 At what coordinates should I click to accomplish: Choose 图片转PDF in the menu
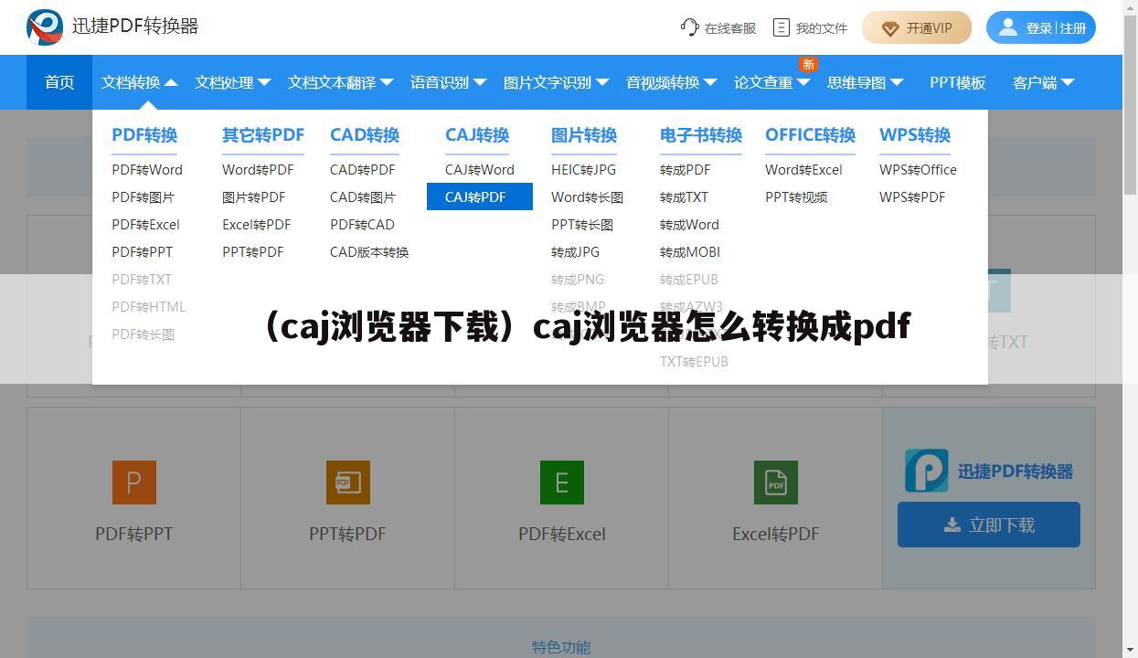(253, 196)
